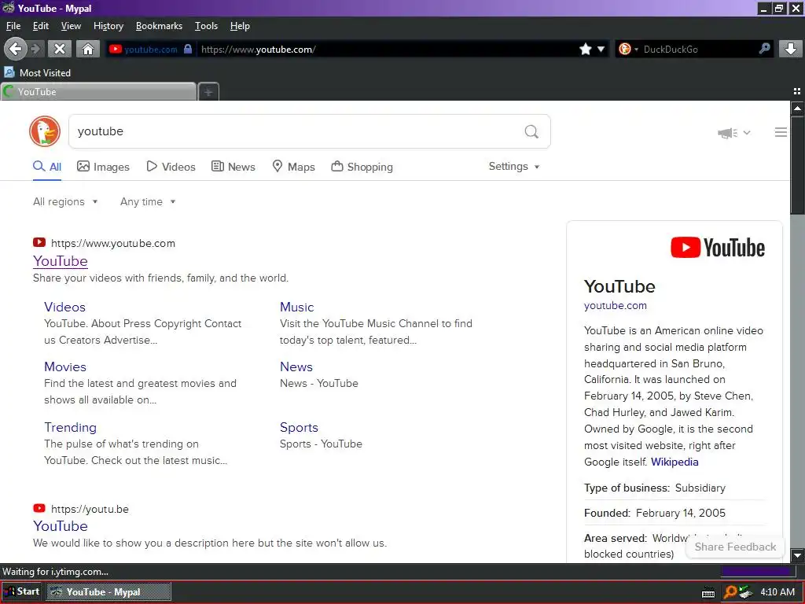805x604 pixels.
Task: Click the Forward navigation arrow
Action: [x=35, y=49]
